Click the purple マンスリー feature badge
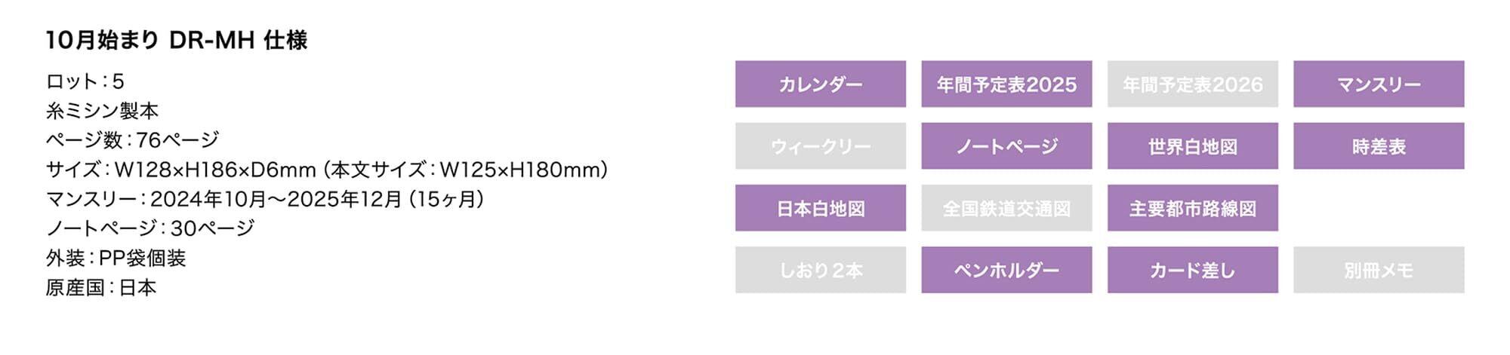The image size is (1510, 355). tap(1378, 84)
